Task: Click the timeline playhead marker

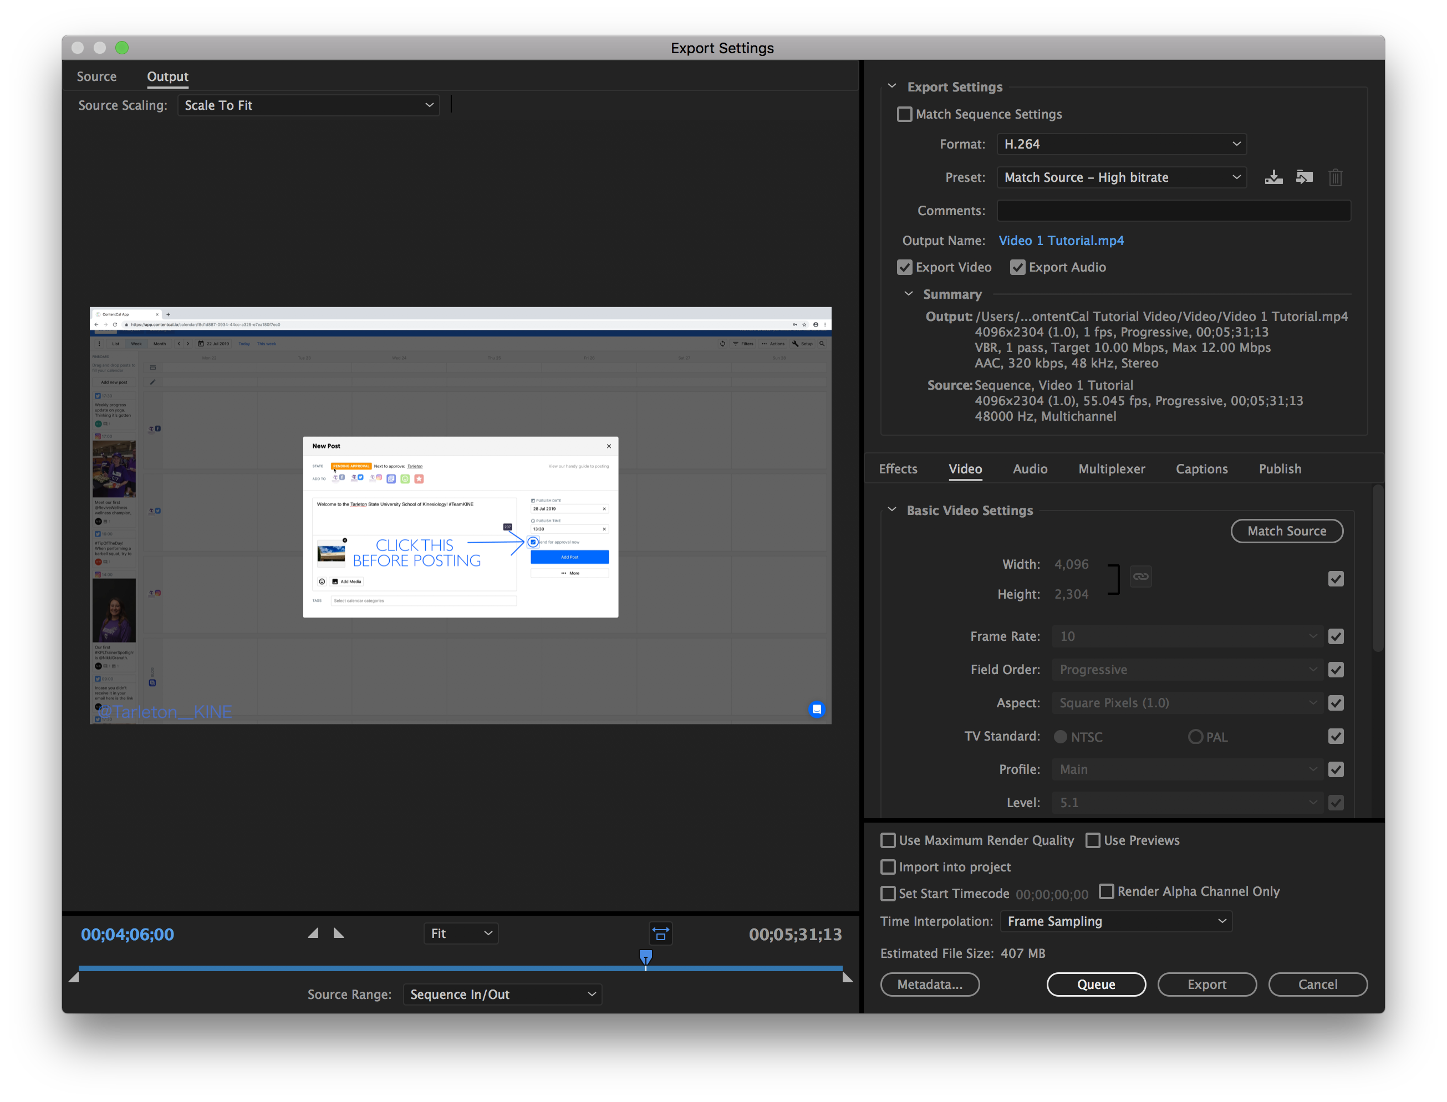Action: coord(645,958)
